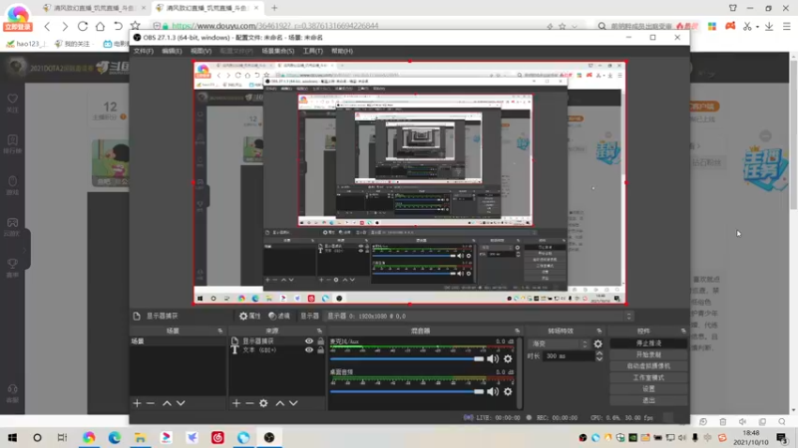Viewport: 798px width, 448px height.
Task: Bookmark page with the star icon
Action: click(136, 26)
